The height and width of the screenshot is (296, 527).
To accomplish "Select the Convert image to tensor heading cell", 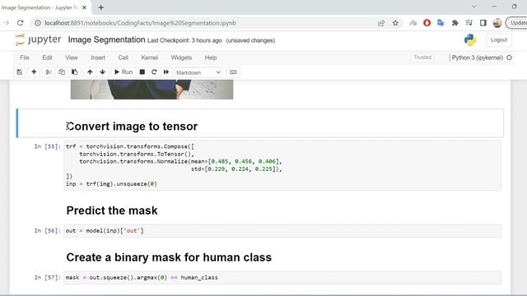I will click(260, 123).
